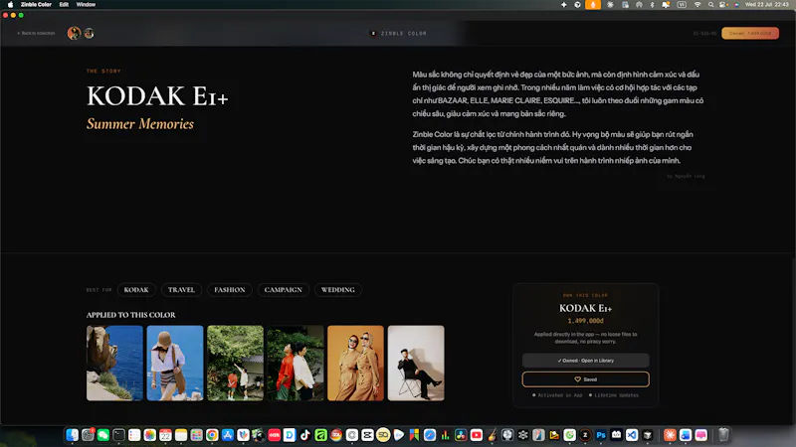Select the CAMPAIGN tag pill

[x=283, y=290]
